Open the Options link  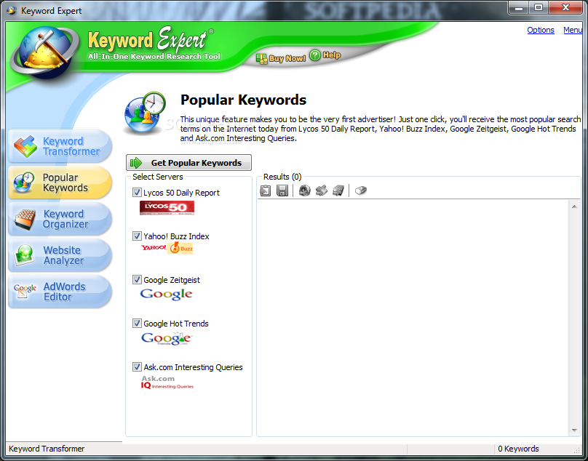541,30
